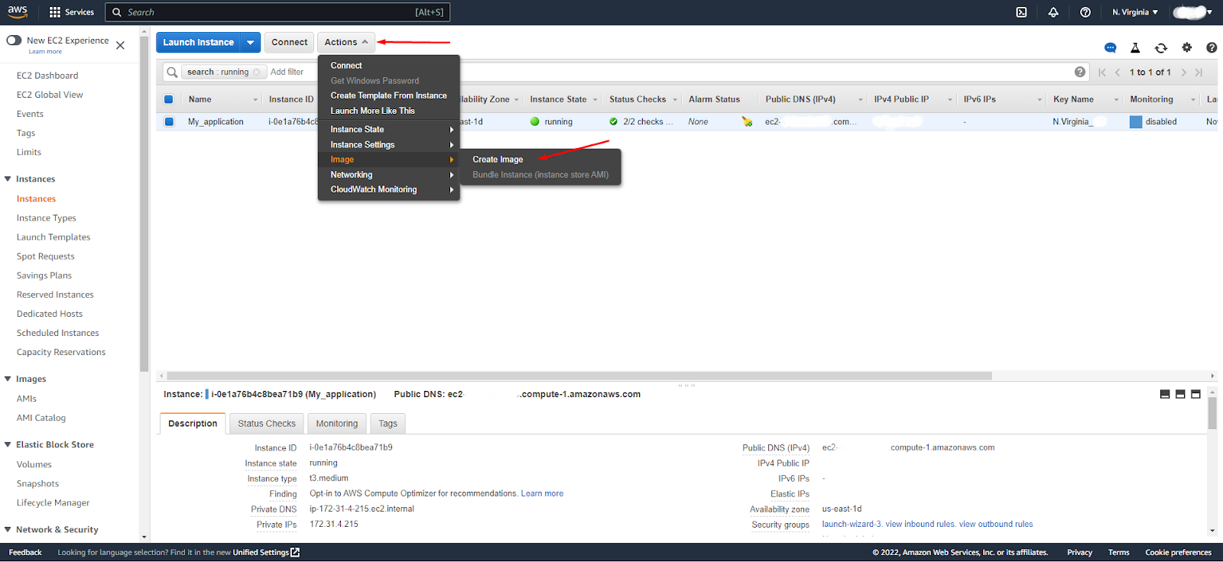Image resolution: width=1223 pixels, height=562 pixels.
Task: Select Create Image from the submenu
Action: pyautogui.click(x=498, y=160)
